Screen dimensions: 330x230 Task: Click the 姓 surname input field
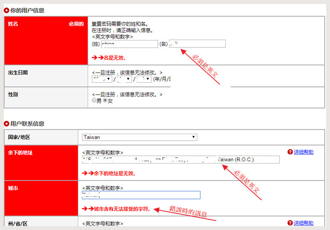129,44
